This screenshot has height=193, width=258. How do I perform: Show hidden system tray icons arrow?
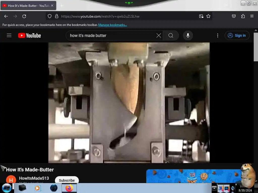214,188
